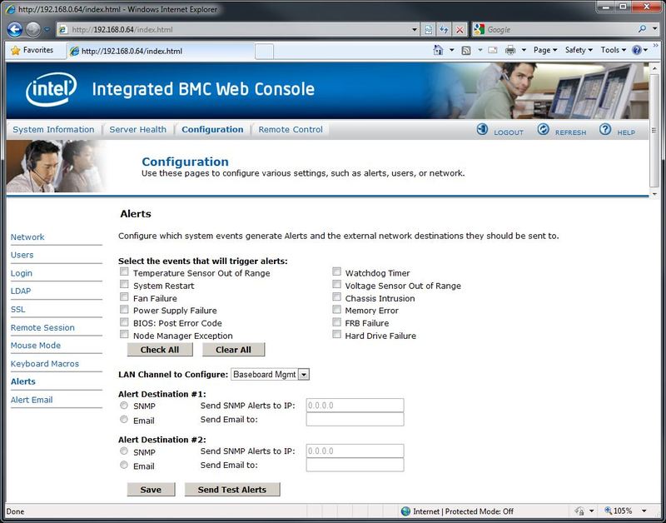Switch to the Server Health tab
The height and width of the screenshot is (523, 666).
[138, 129]
